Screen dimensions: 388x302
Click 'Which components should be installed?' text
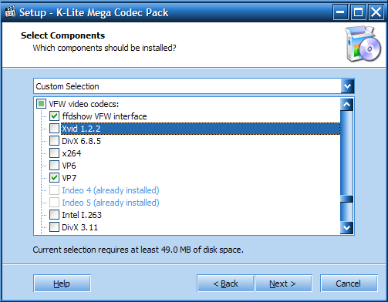pos(104,48)
